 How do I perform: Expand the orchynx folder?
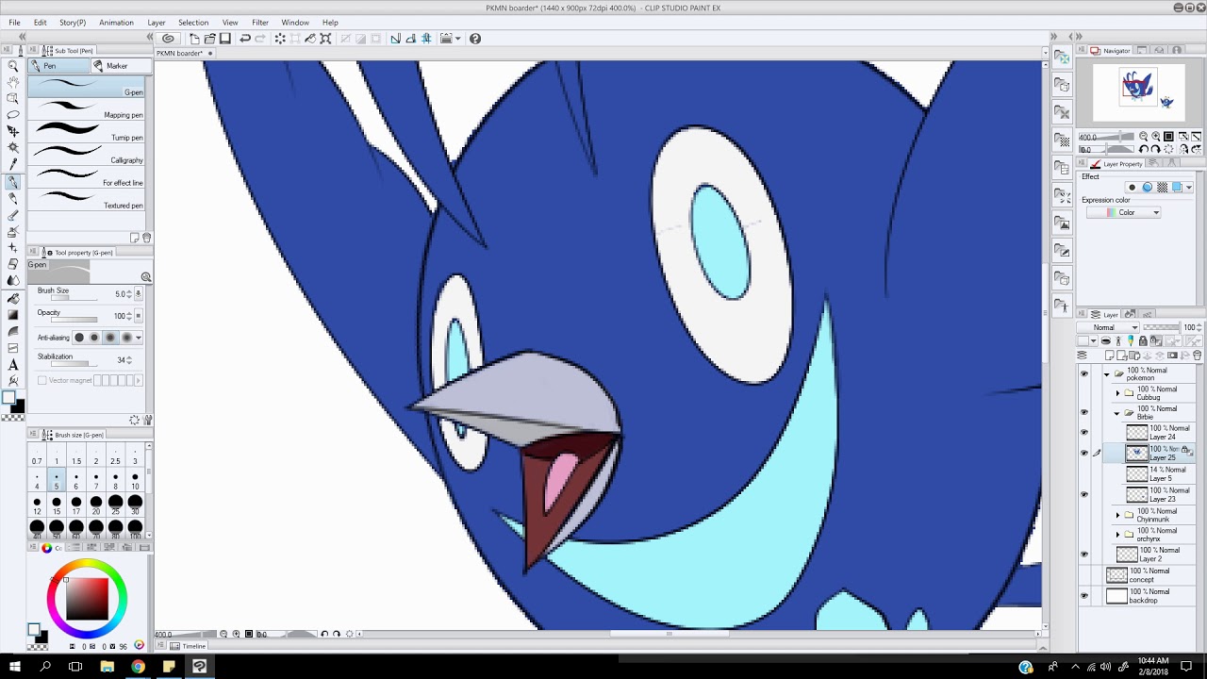click(x=1117, y=535)
